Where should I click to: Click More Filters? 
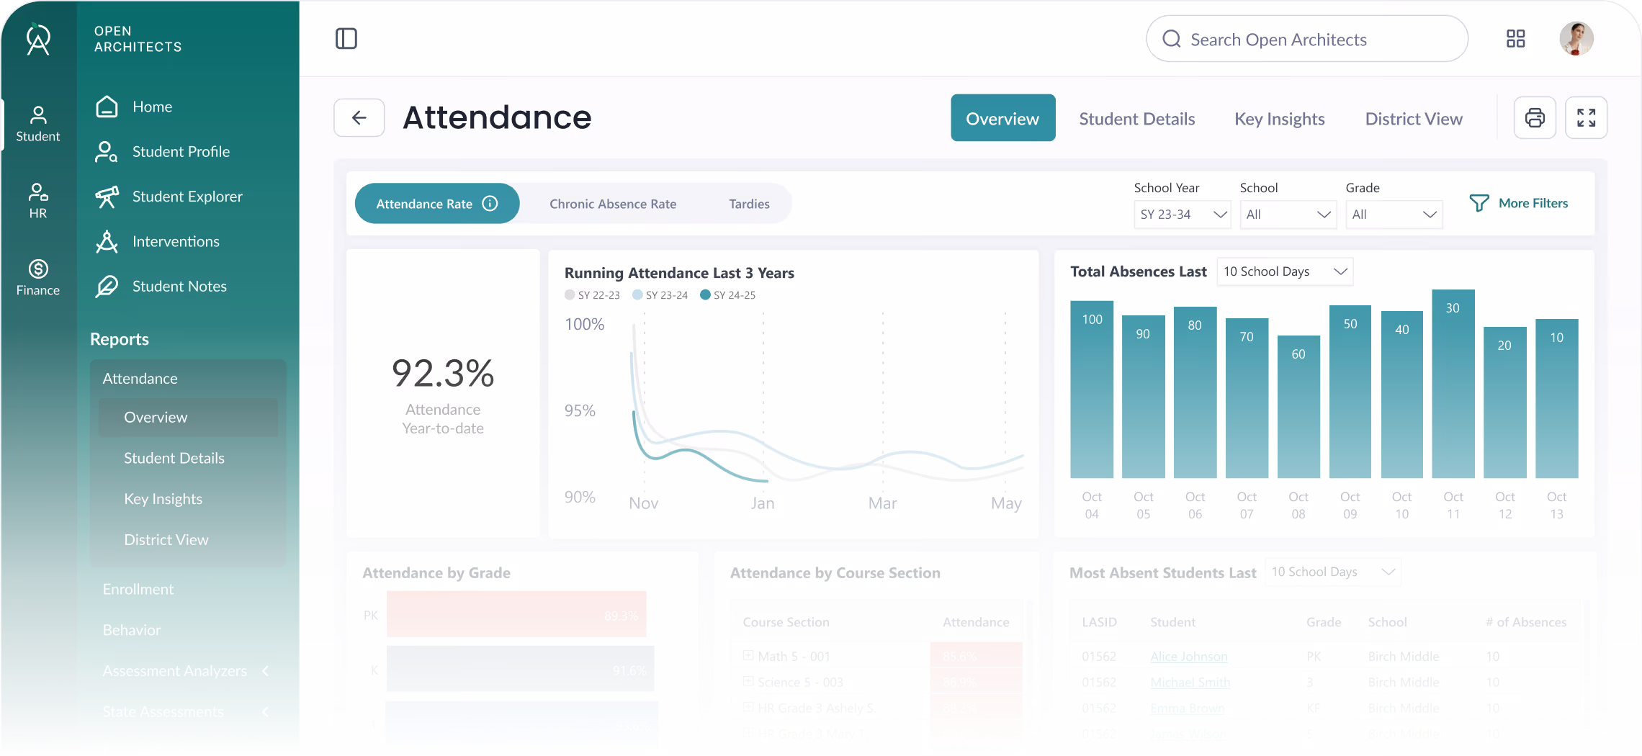click(1518, 203)
